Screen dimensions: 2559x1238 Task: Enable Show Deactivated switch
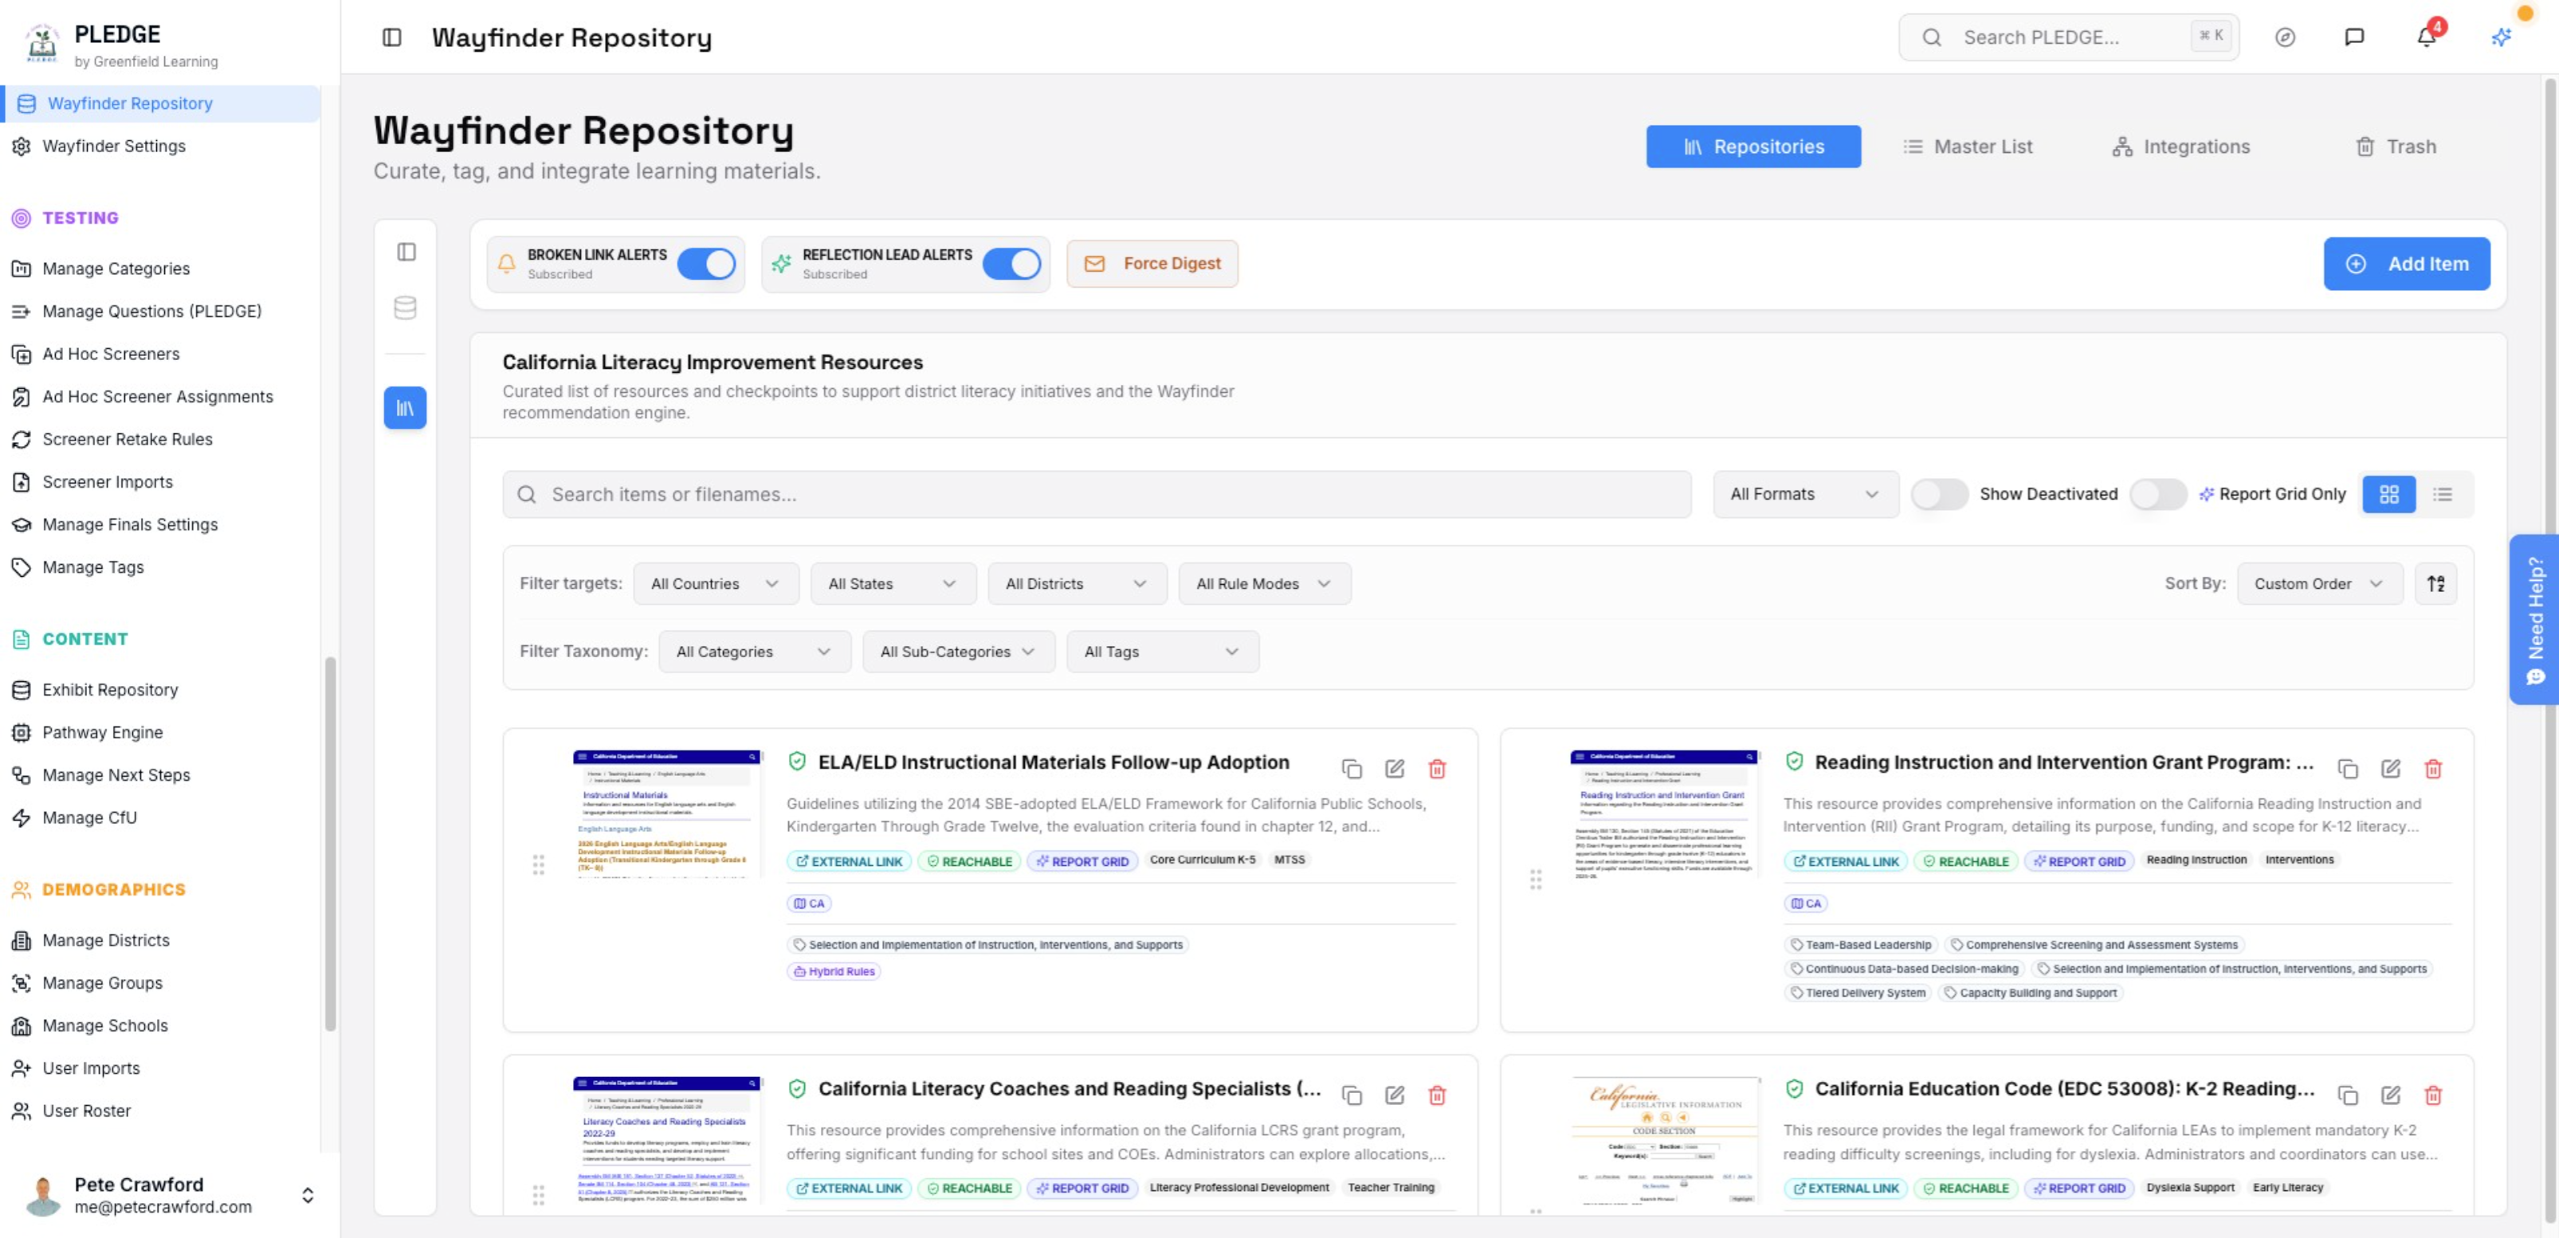click(x=1939, y=495)
